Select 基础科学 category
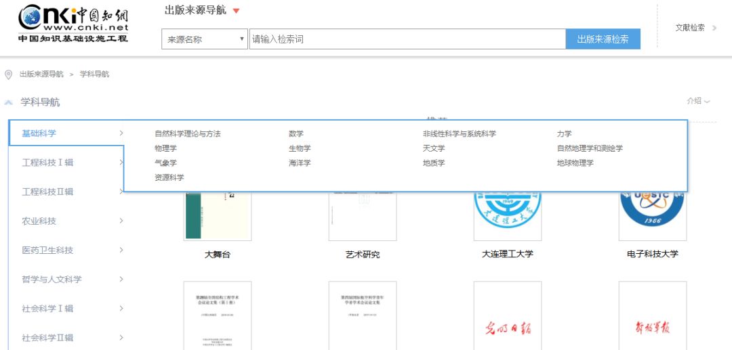The width and height of the screenshot is (732, 350). pyautogui.click(x=39, y=133)
